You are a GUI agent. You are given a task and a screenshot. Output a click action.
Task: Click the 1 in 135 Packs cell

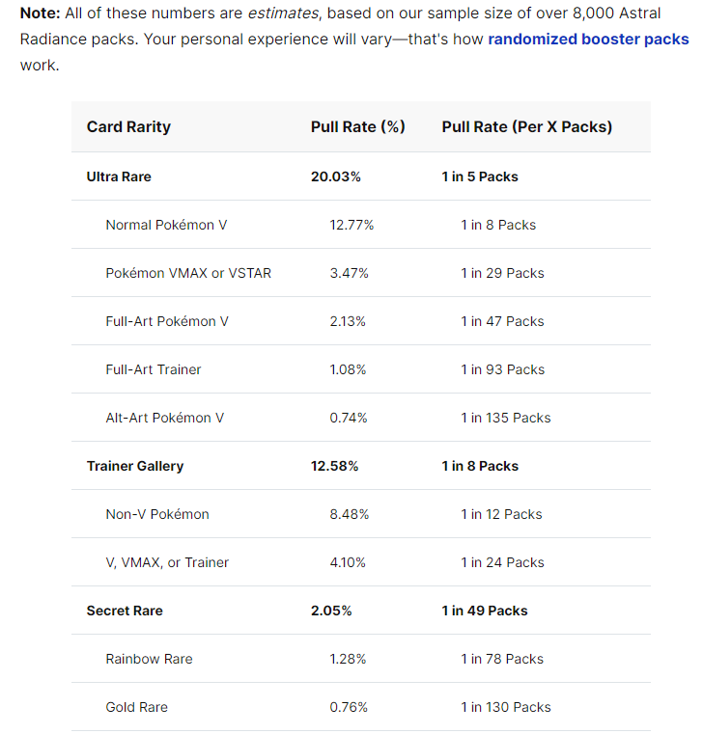tap(506, 418)
